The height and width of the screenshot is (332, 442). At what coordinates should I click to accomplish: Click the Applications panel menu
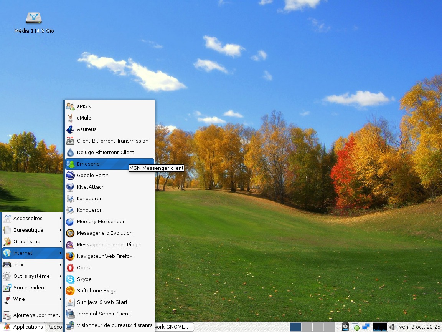(x=23, y=327)
